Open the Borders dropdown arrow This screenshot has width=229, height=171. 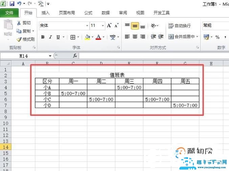coord(78,37)
